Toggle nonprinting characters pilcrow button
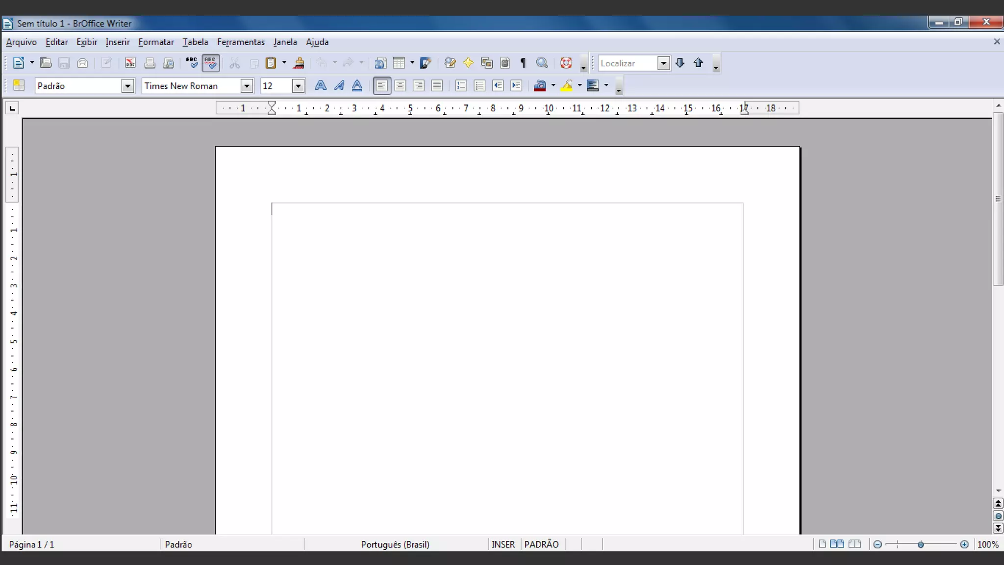1004x565 pixels. point(523,63)
